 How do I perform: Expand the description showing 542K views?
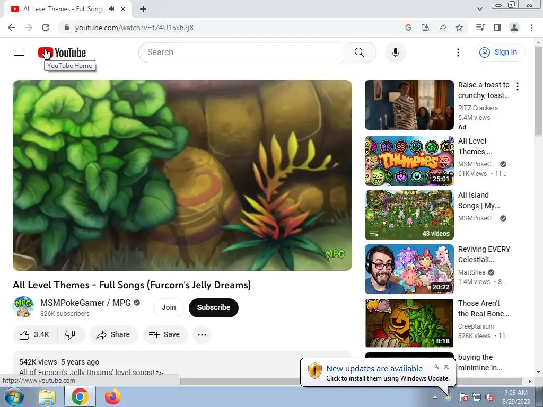182,365
